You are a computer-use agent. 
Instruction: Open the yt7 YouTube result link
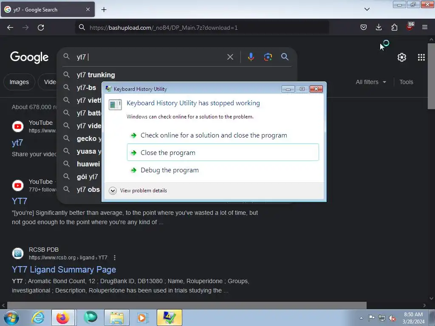tap(17, 143)
